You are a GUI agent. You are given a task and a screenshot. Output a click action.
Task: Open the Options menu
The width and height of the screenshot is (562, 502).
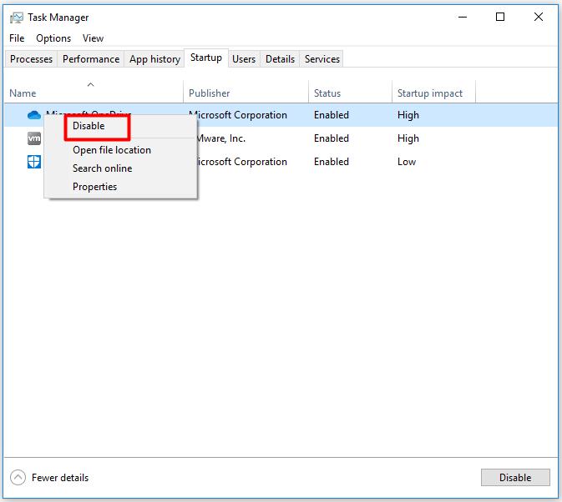click(53, 38)
